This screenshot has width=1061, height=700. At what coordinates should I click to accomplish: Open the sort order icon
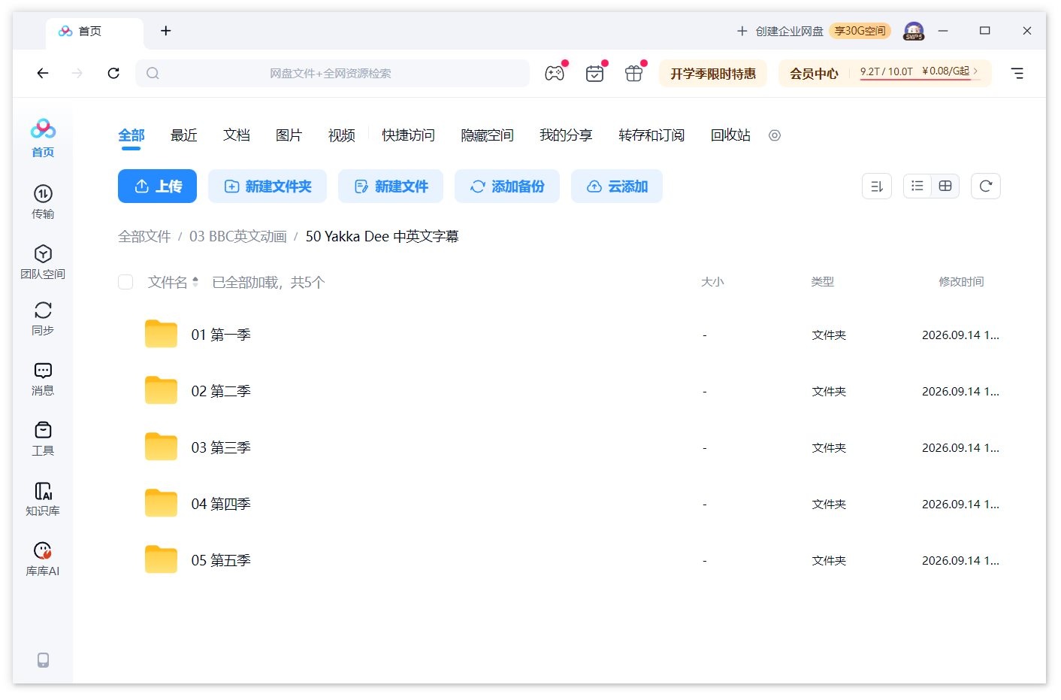[x=877, y=186]
